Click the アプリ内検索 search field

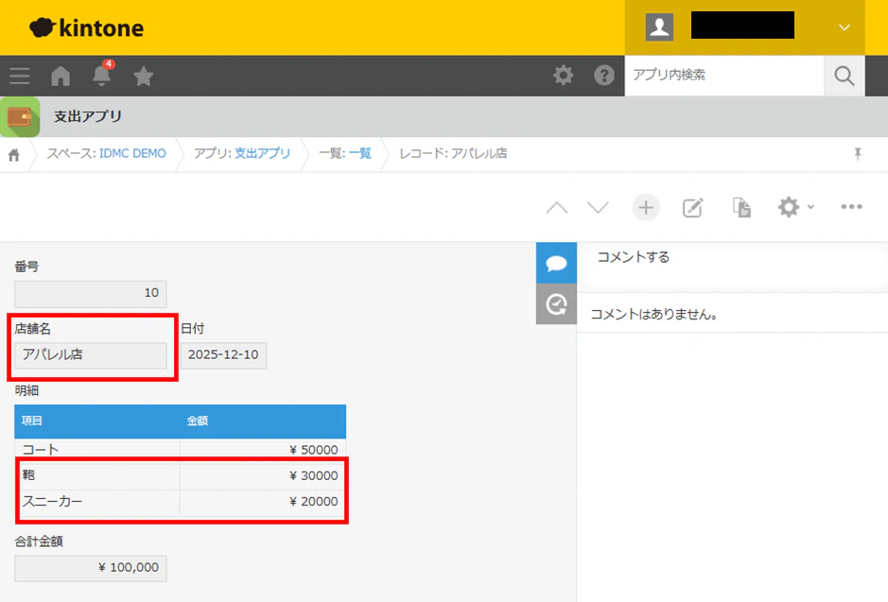(x=724, y=76)
